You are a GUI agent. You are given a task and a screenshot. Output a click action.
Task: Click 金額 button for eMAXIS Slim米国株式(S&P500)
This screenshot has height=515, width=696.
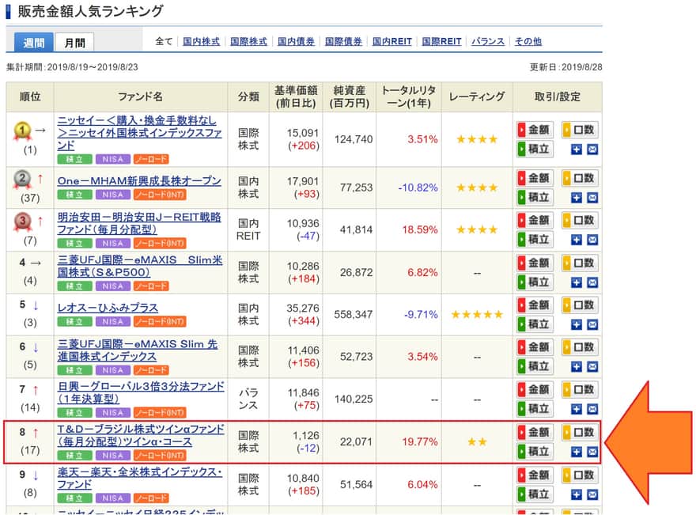coord(535,263)
